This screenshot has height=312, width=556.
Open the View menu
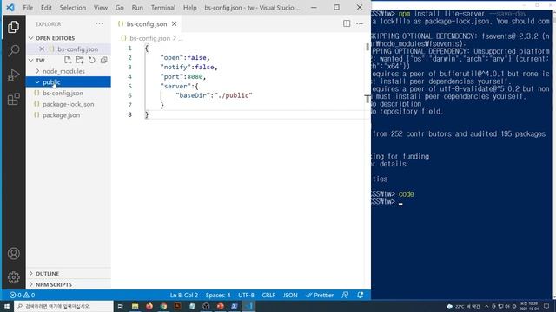101,8
